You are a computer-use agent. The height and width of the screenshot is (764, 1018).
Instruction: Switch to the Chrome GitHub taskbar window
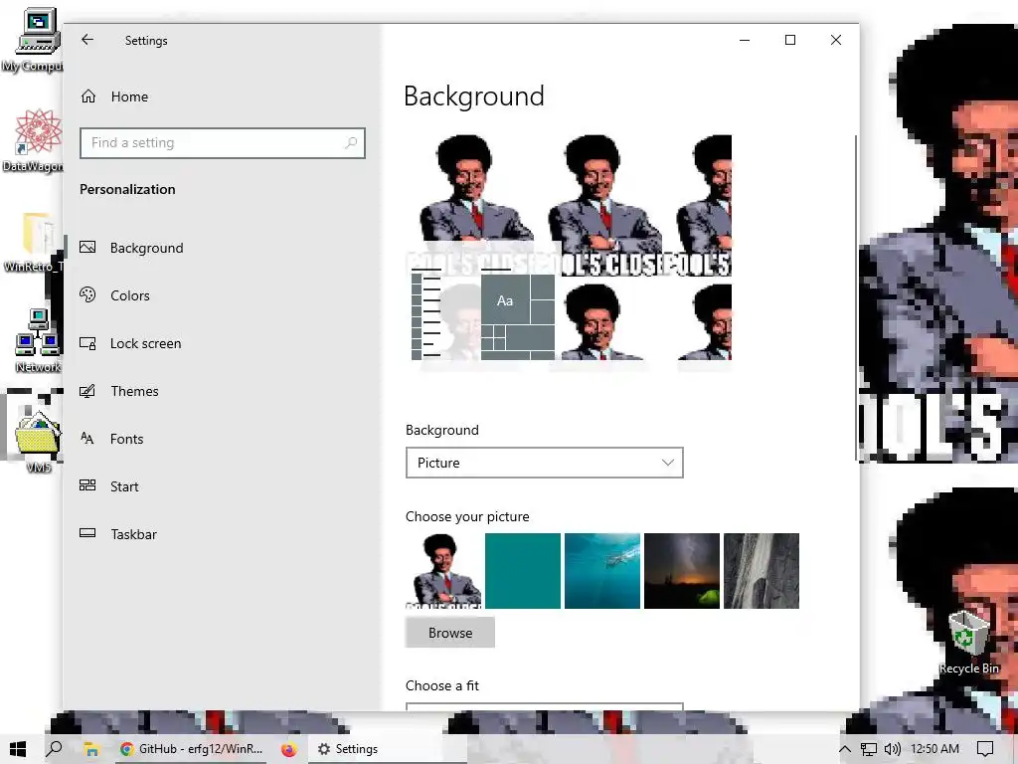coord(192,749)
